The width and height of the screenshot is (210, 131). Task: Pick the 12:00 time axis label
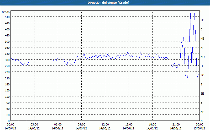point(105,125)
